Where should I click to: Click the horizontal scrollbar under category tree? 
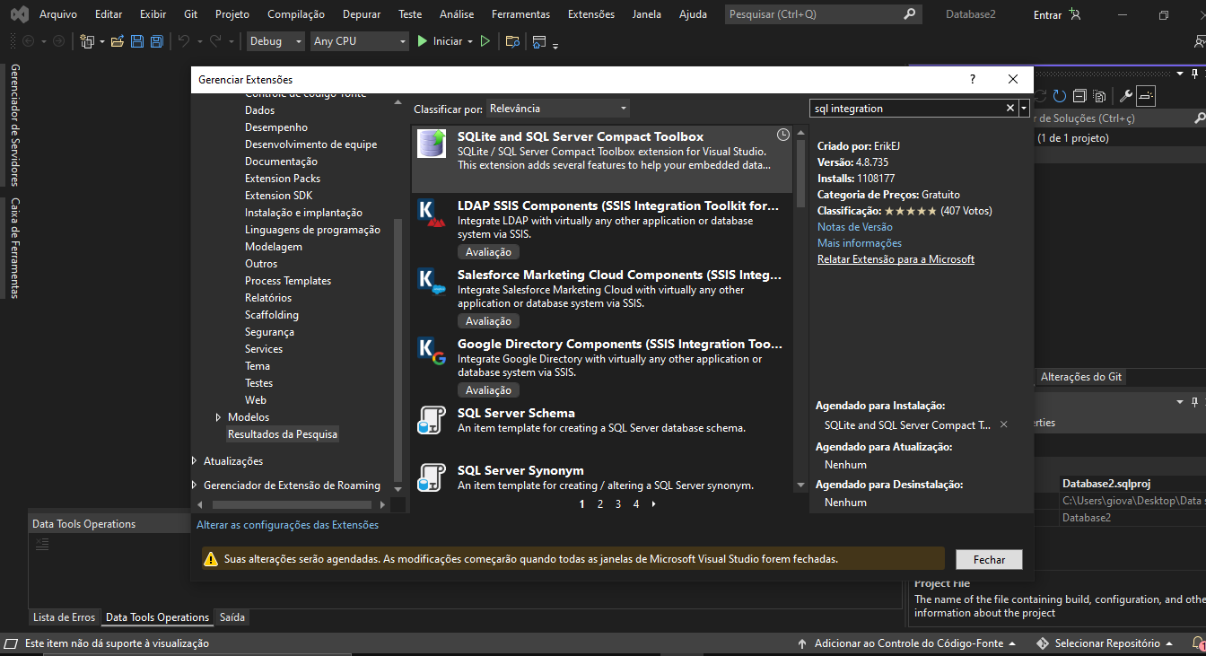[292, 504]
